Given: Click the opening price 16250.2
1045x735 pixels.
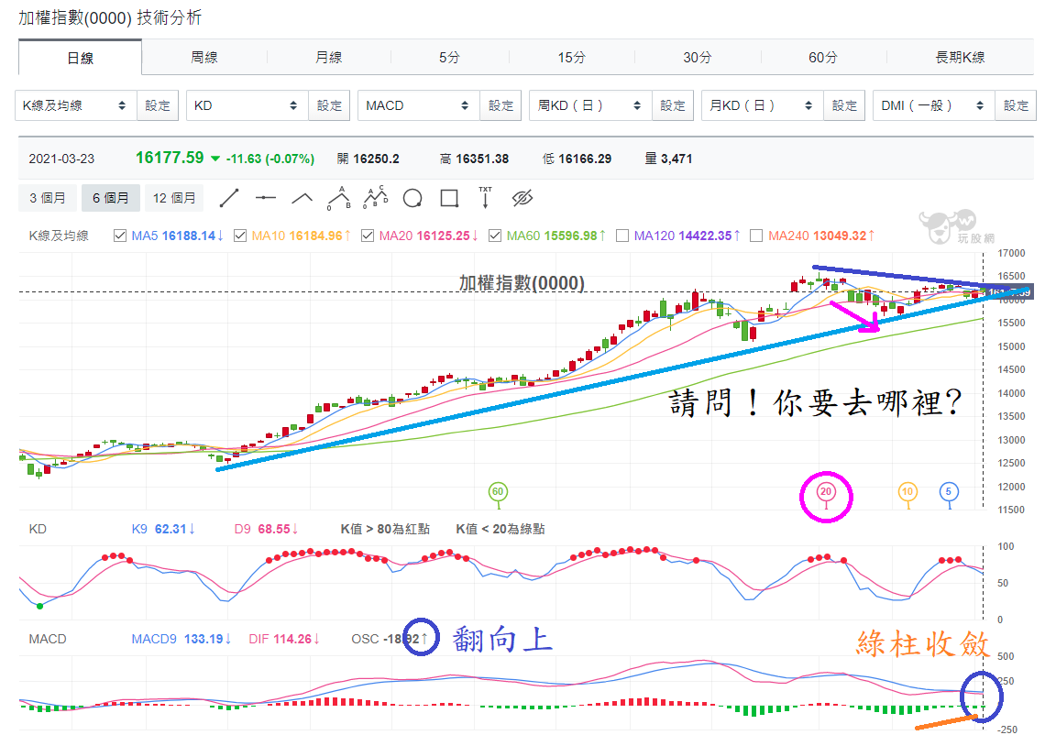Looking at the screenshot, I should pyautogui.click(x=376, y=159).
